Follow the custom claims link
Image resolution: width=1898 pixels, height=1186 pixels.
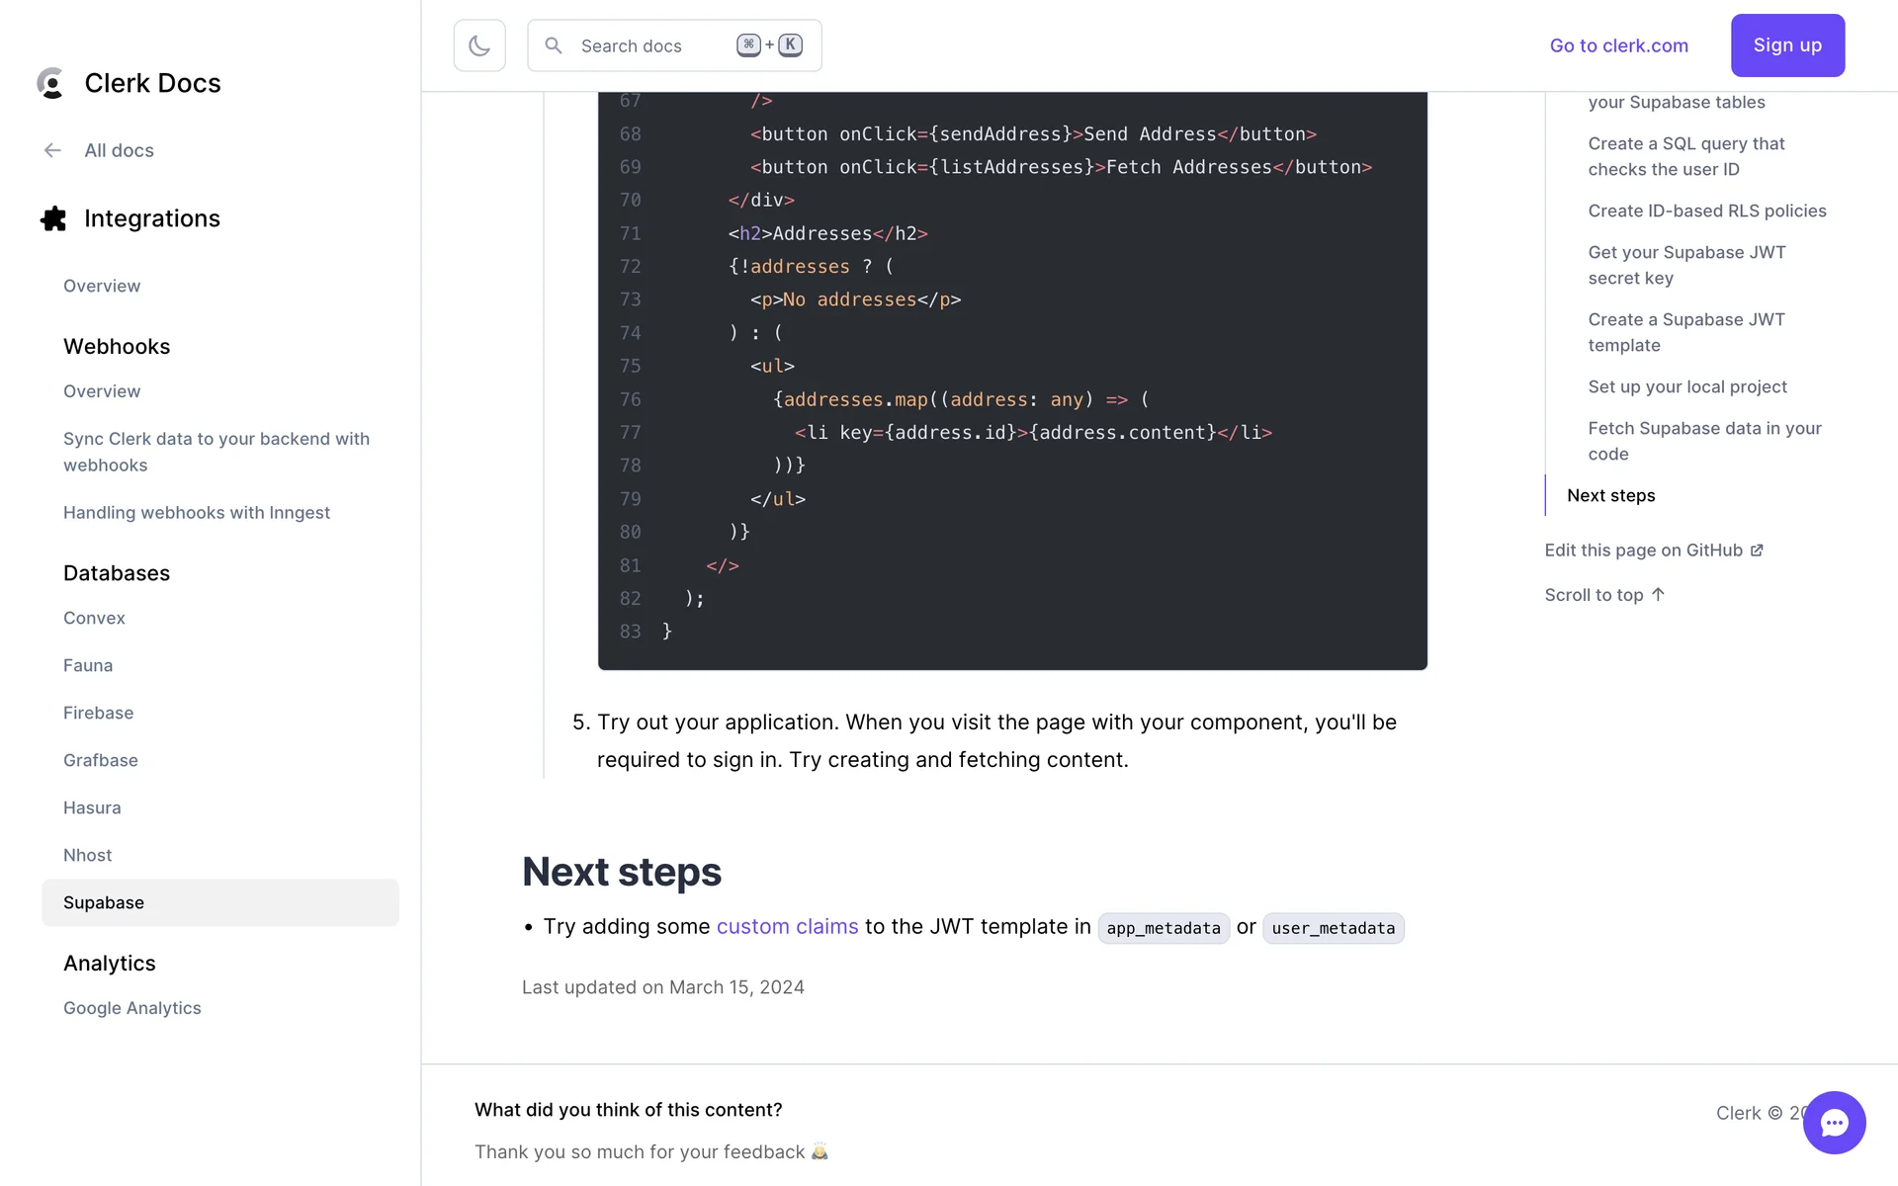tap(787, 926)
